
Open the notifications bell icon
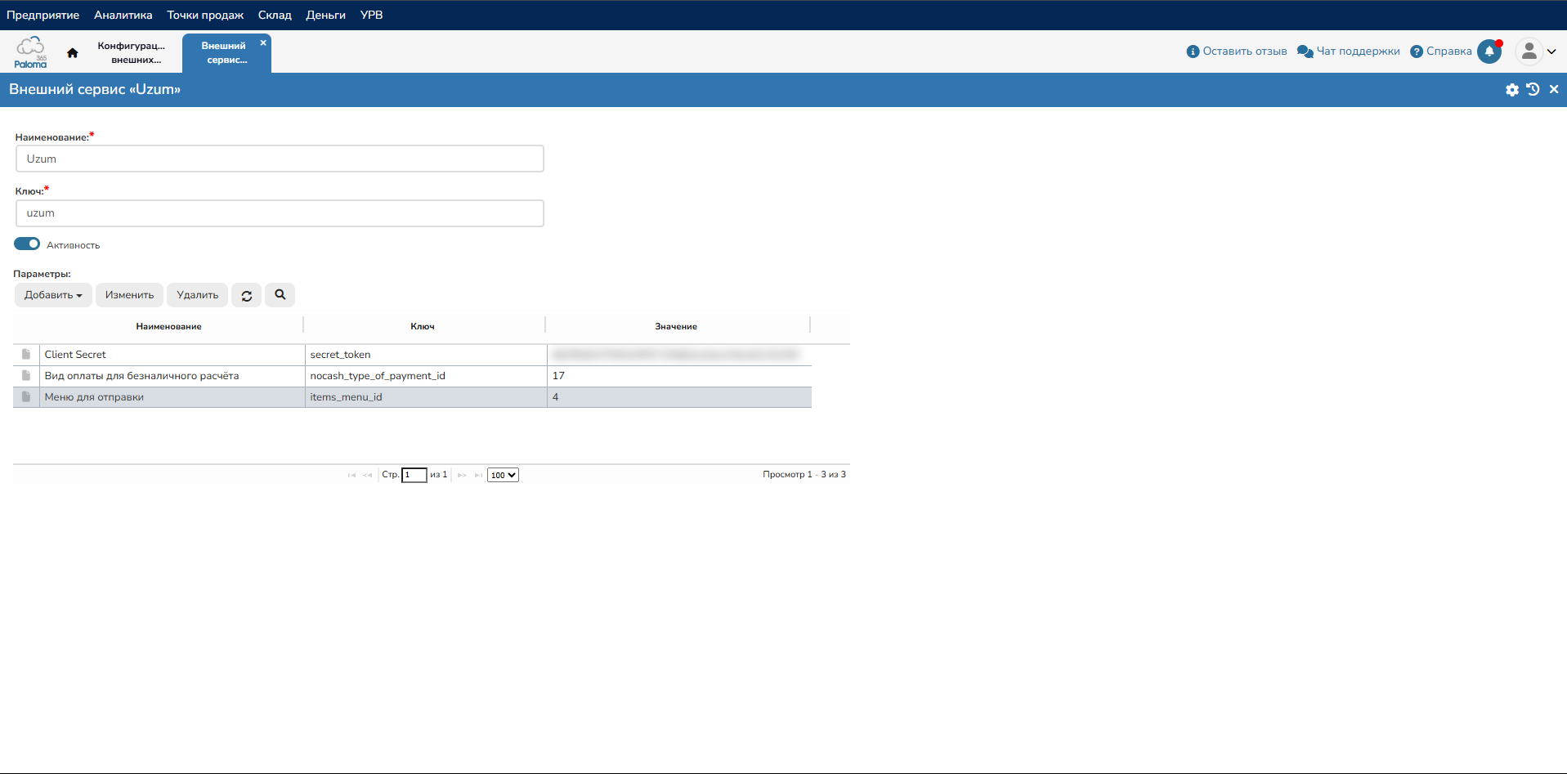click(x=1489, y=51)
